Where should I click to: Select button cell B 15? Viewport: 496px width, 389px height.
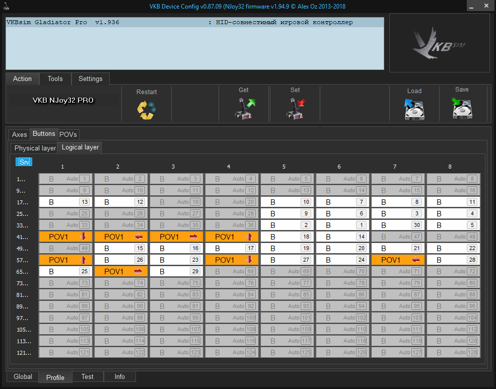click(121, 249)
